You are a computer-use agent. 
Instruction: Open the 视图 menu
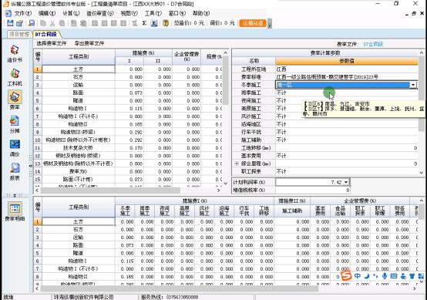click(129, 13)
